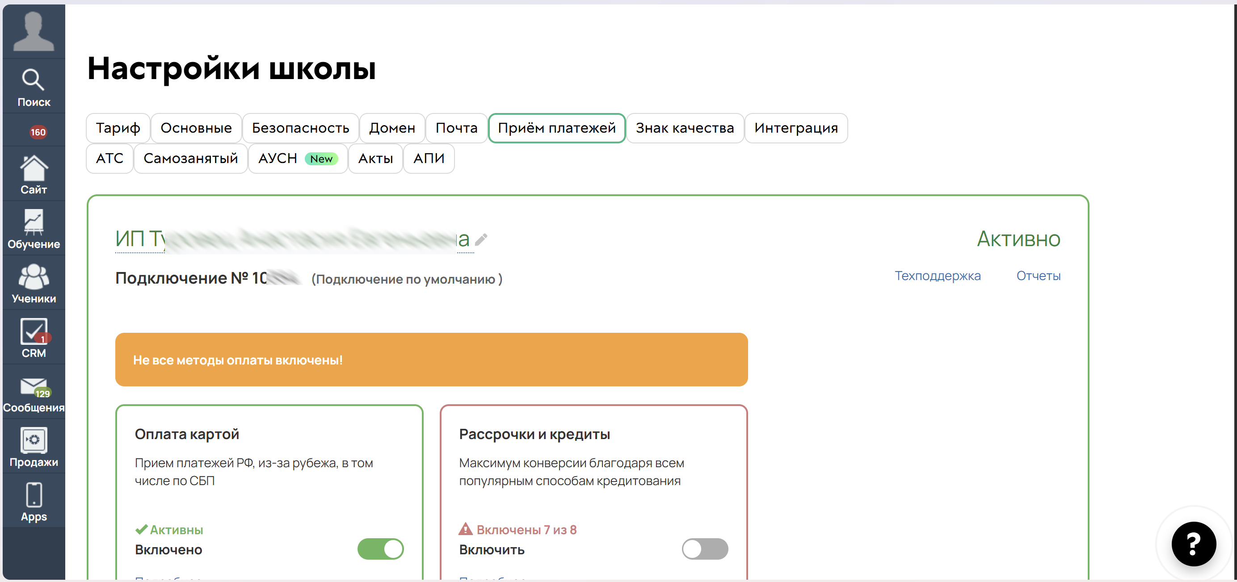Open the CRM sidebar section

click(x=34, y=338)
